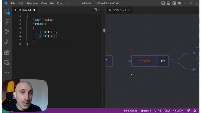Viewport: 201px width, 113px height.
Task: Open remote window button in status bar
Action: coord(5,111)
